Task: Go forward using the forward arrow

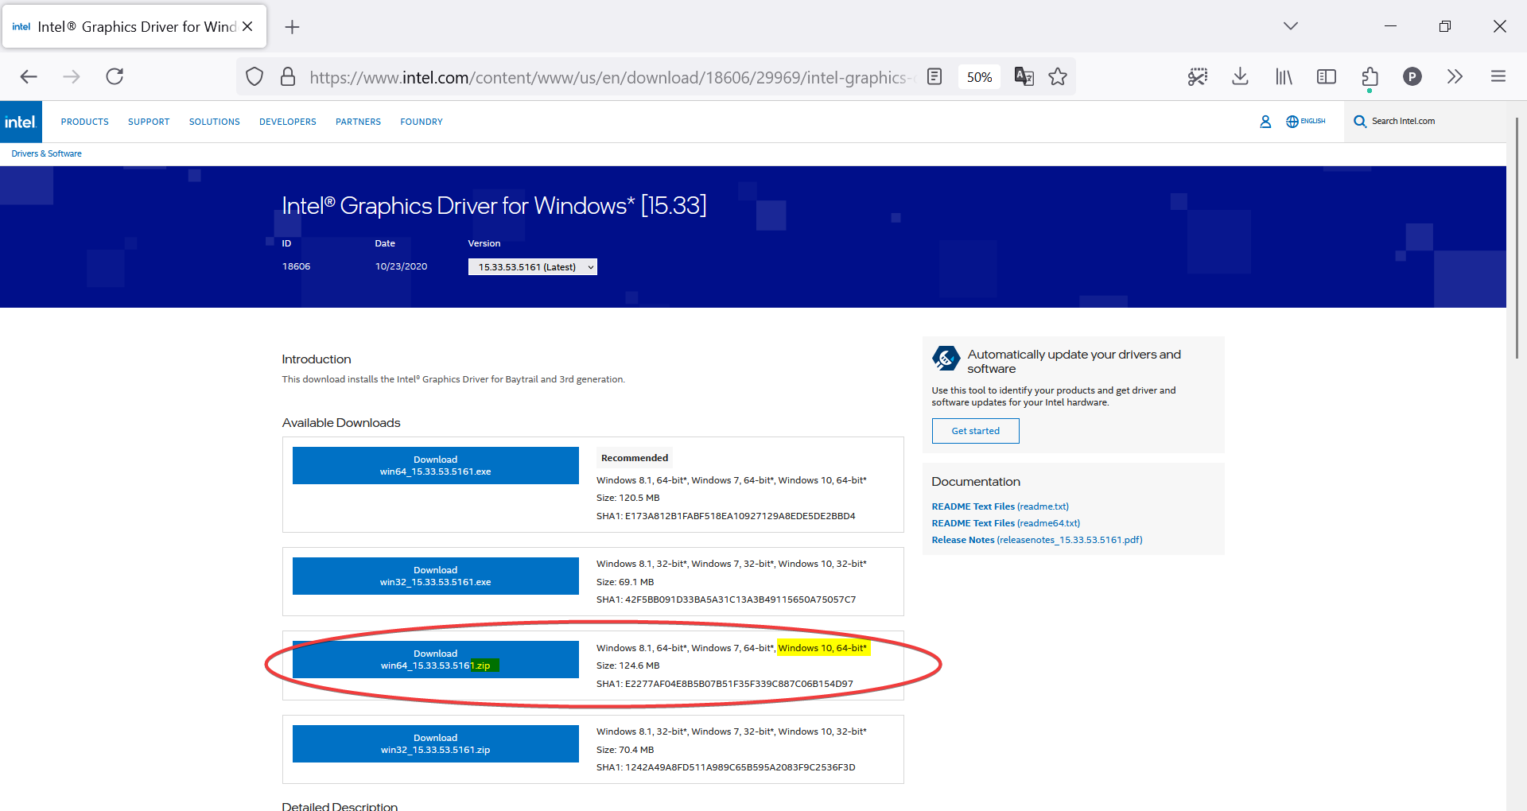Action: tap(72, 76)
